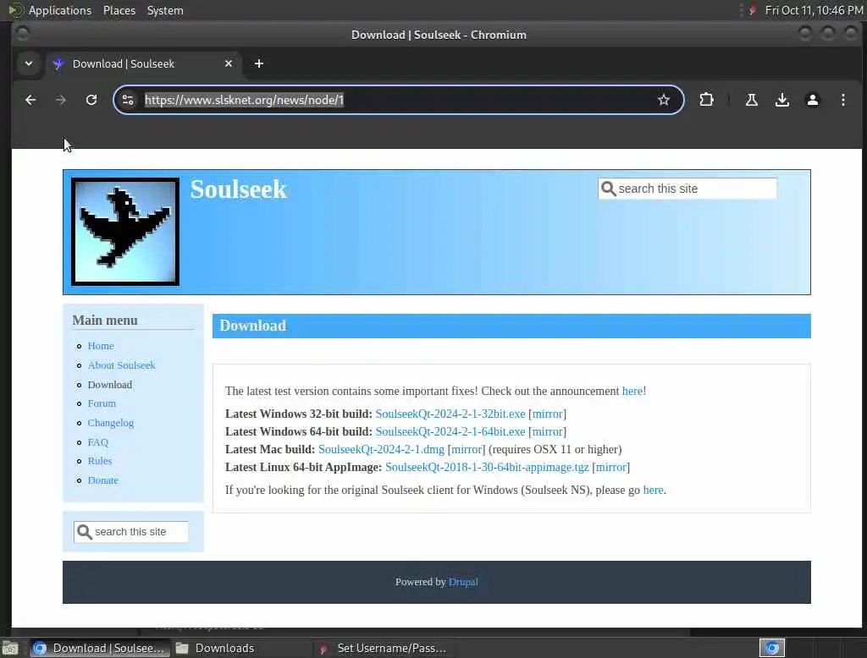Image resolution: width=867 pixels, height=658 pixels.
Task: Open Donate in the main menu
Action: (x=102, y=480)
